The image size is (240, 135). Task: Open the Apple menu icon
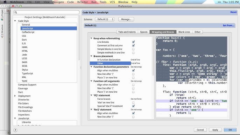pyautogui.click(x=5, y=2)
